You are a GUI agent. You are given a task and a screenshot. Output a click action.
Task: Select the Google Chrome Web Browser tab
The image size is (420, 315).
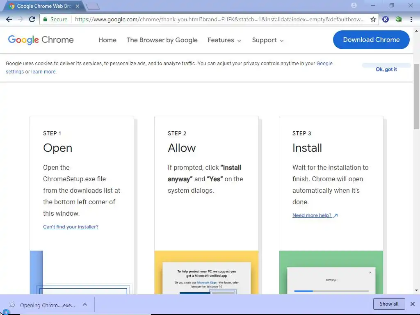point(44,6)
